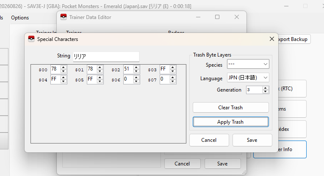Decrease the $00 byte value

[64, 71]
